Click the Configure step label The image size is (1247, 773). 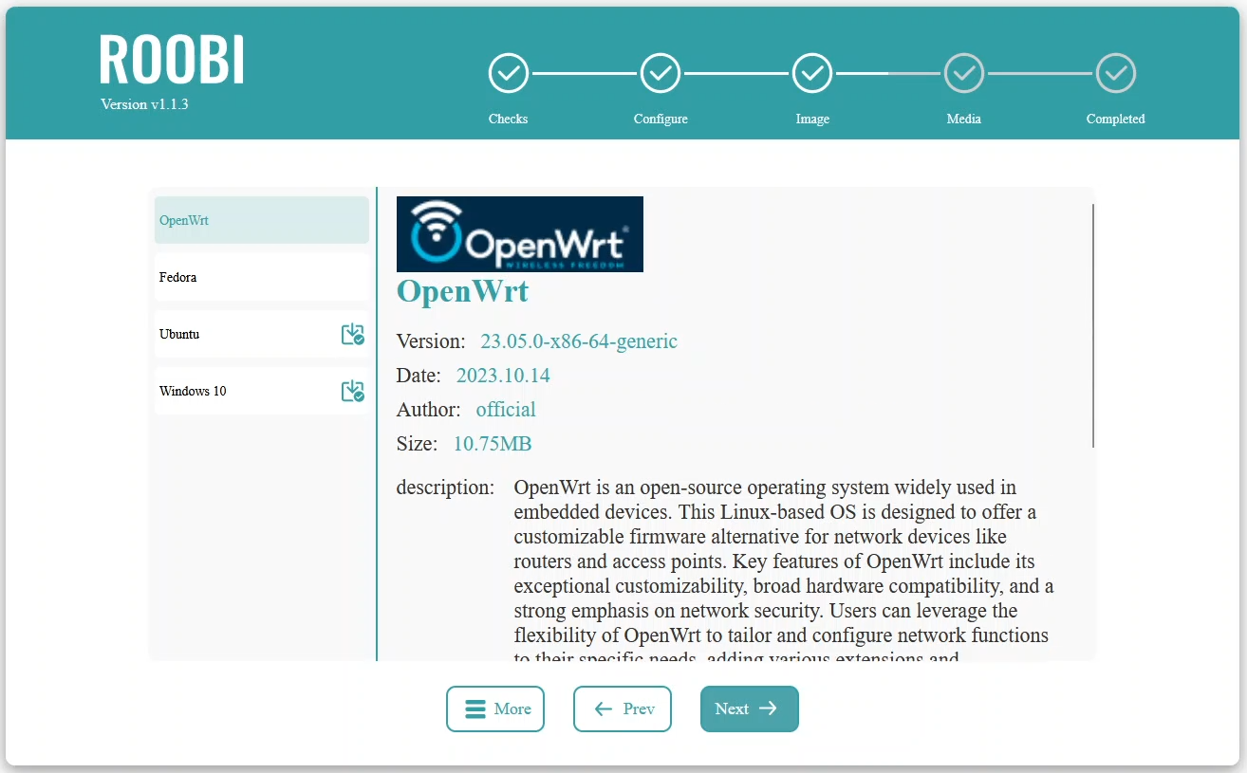[x=661, y=120]
